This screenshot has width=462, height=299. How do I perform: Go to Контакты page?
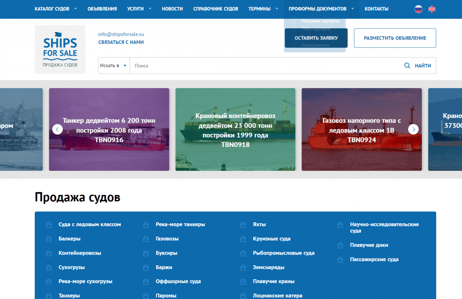click(x=376, y=9)
